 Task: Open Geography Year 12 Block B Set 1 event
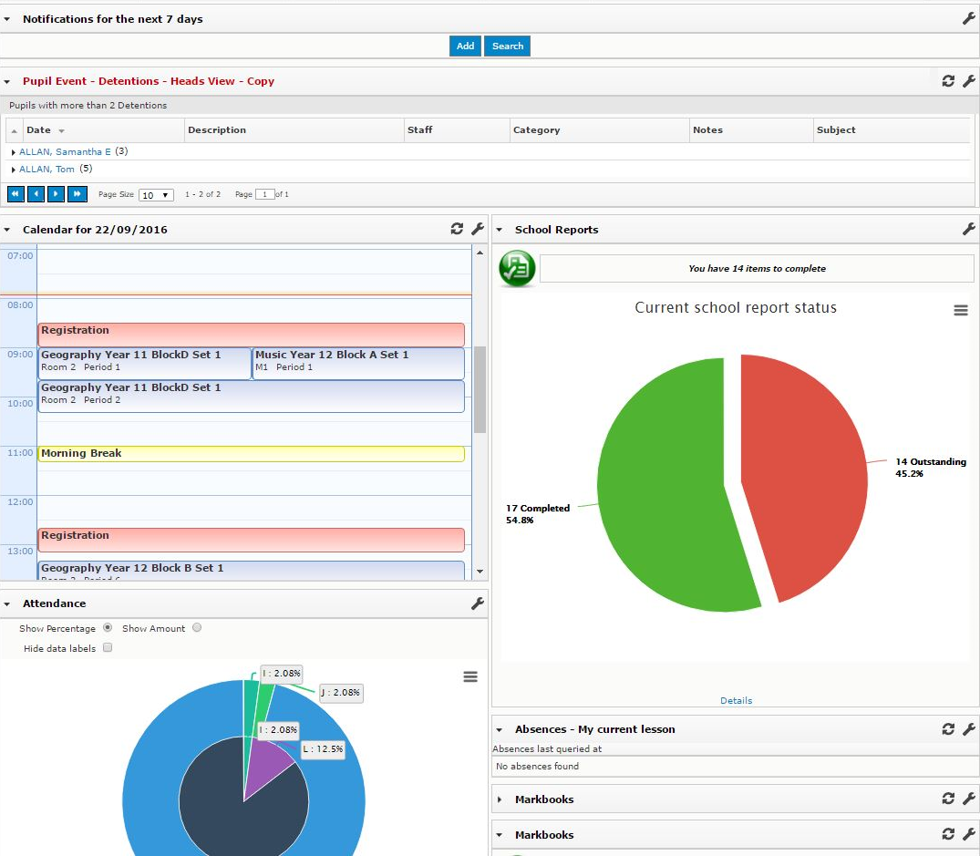252,571
